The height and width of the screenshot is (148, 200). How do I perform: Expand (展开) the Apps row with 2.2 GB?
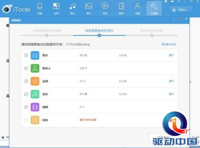coord(171,81)
